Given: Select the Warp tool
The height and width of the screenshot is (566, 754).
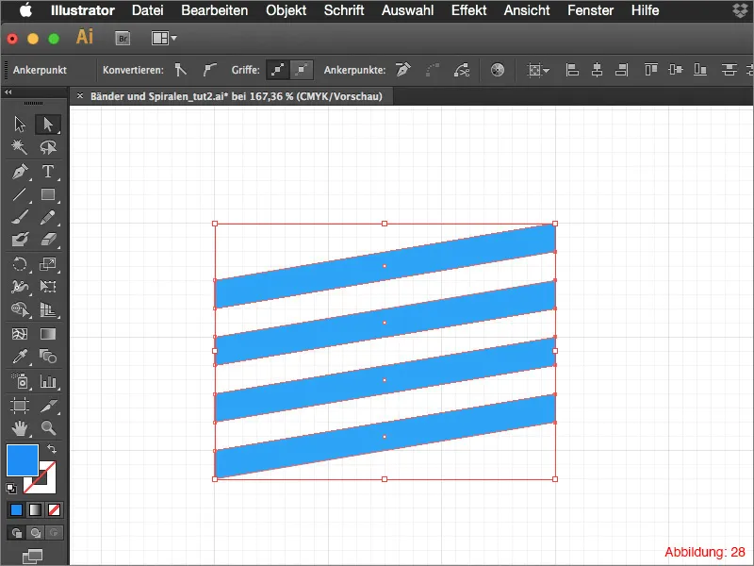Looking at the screenshot, I should 20,287.
